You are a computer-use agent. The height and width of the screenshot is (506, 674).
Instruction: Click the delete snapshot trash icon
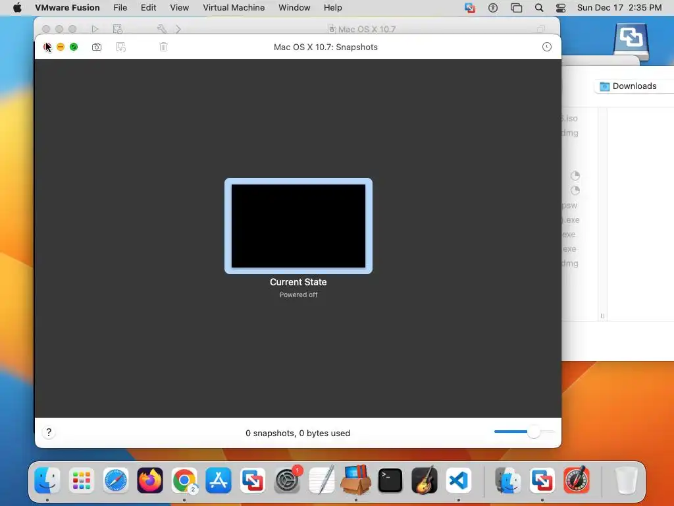[163, 47]
